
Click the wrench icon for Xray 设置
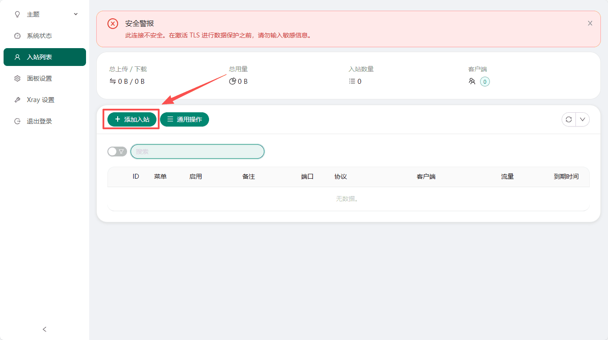coord(17,100)
